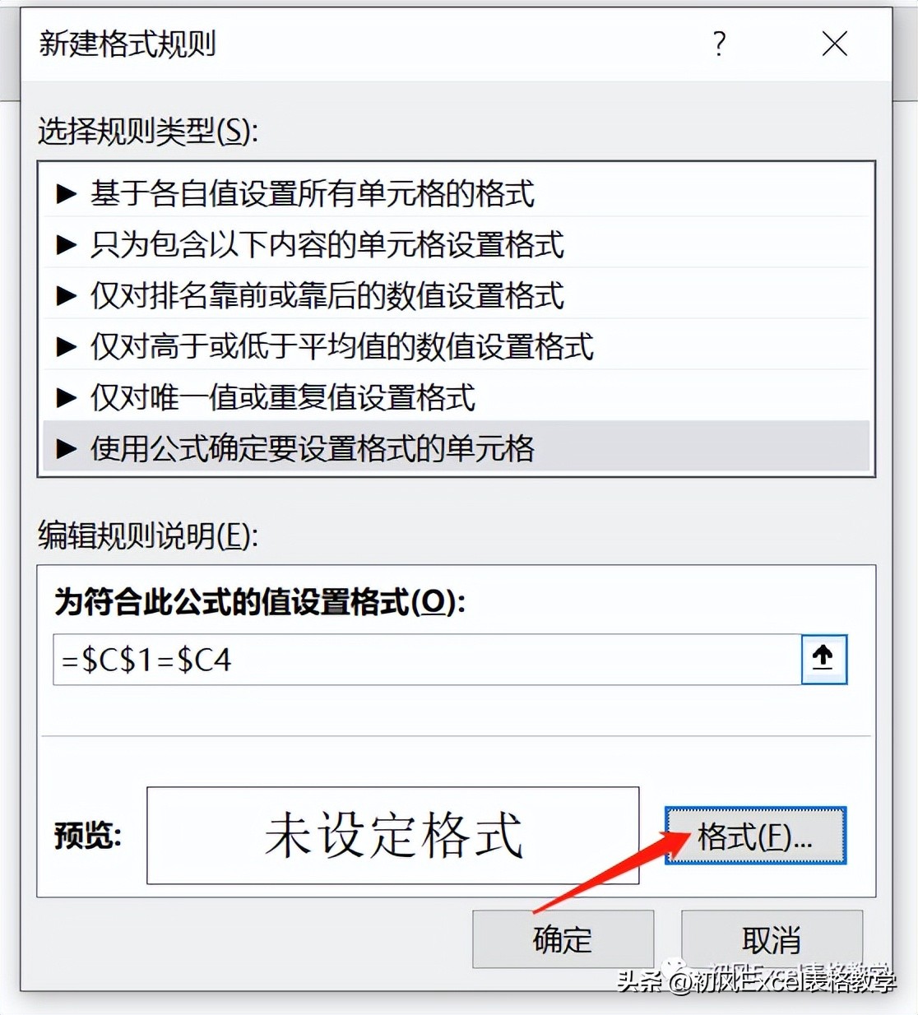Screen dimensions: 918x1015
Task: Select rule type 只为包含以下内容的单元格设置格式
Action: (x=457, y=245)
